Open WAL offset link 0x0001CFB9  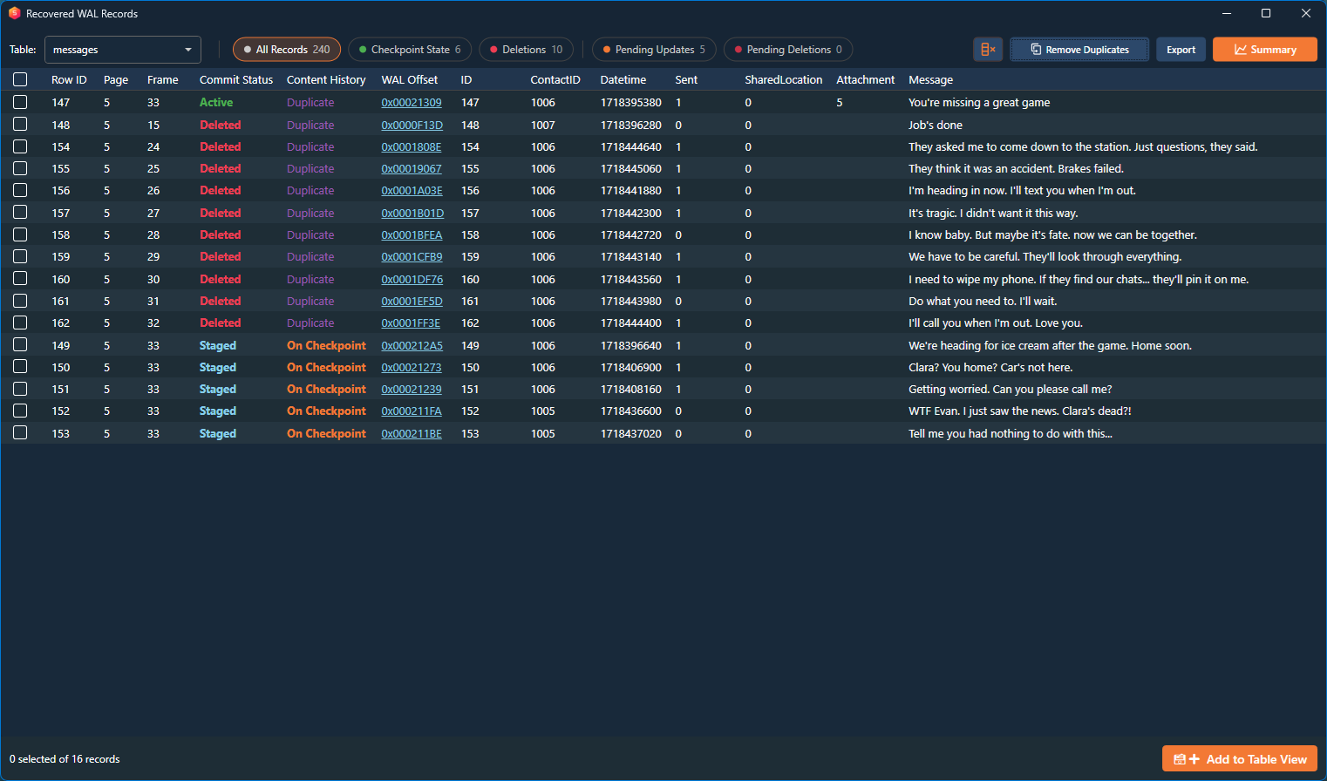tap(412, 256)
